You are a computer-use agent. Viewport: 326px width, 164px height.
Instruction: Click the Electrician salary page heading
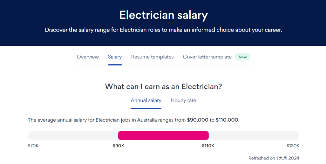[x=163, y=15]
